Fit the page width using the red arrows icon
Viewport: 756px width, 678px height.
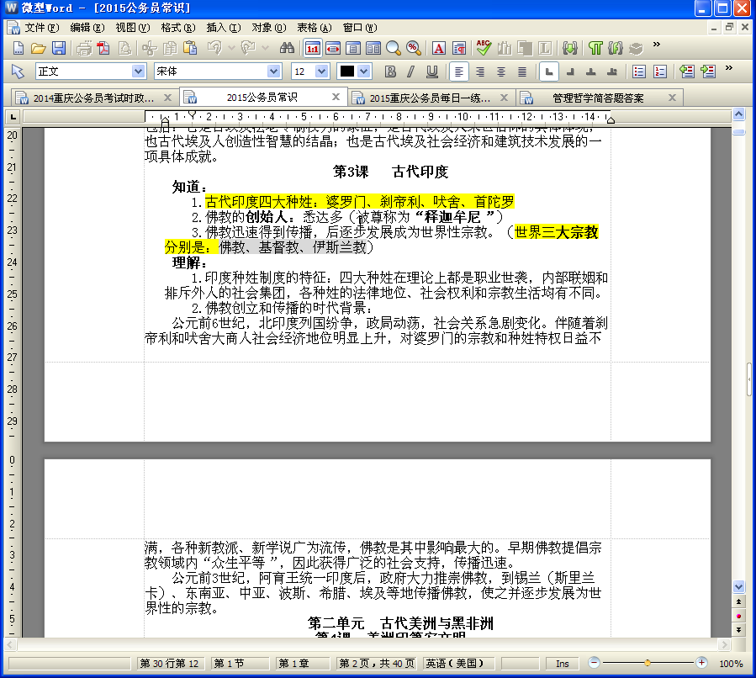(333, 48)
